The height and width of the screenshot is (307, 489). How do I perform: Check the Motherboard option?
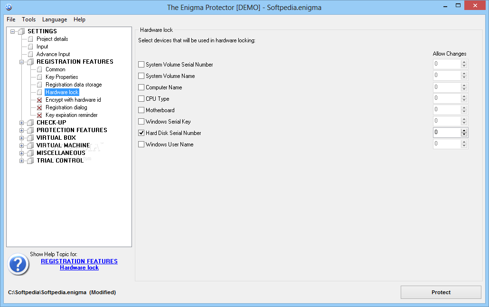(141, 110)
